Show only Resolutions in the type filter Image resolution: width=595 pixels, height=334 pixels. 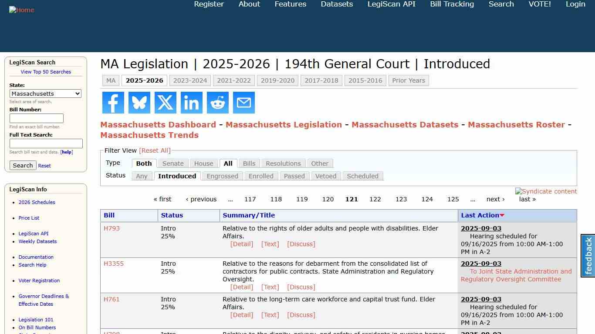click(283, 163)
